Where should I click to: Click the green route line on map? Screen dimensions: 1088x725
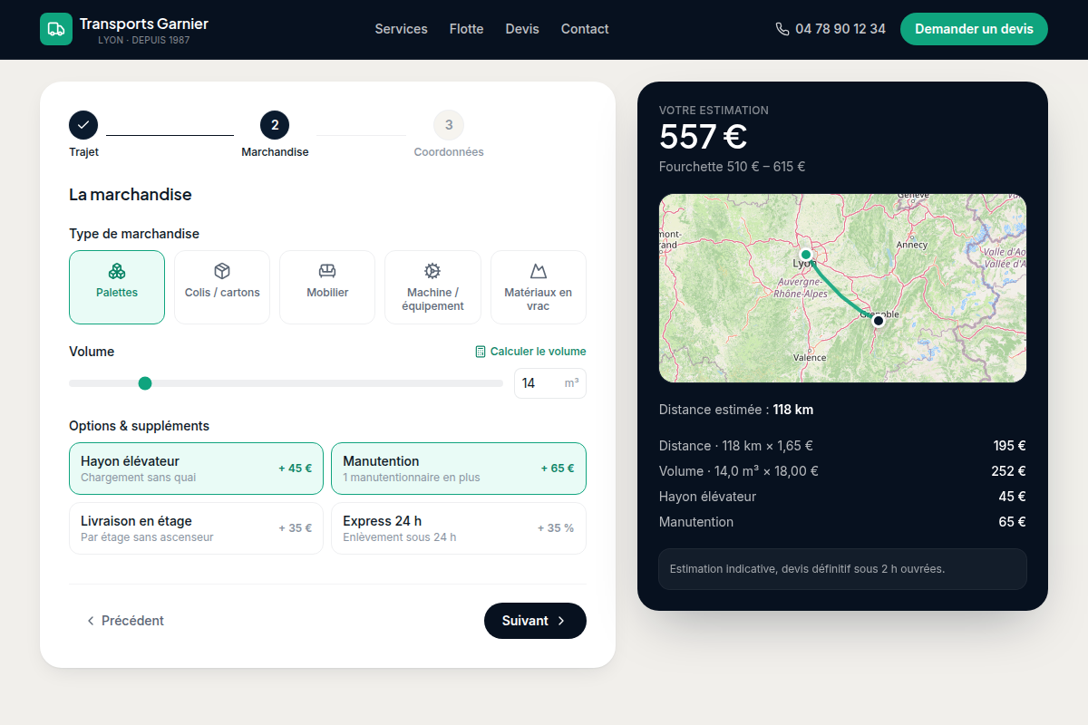pos(839,292)
